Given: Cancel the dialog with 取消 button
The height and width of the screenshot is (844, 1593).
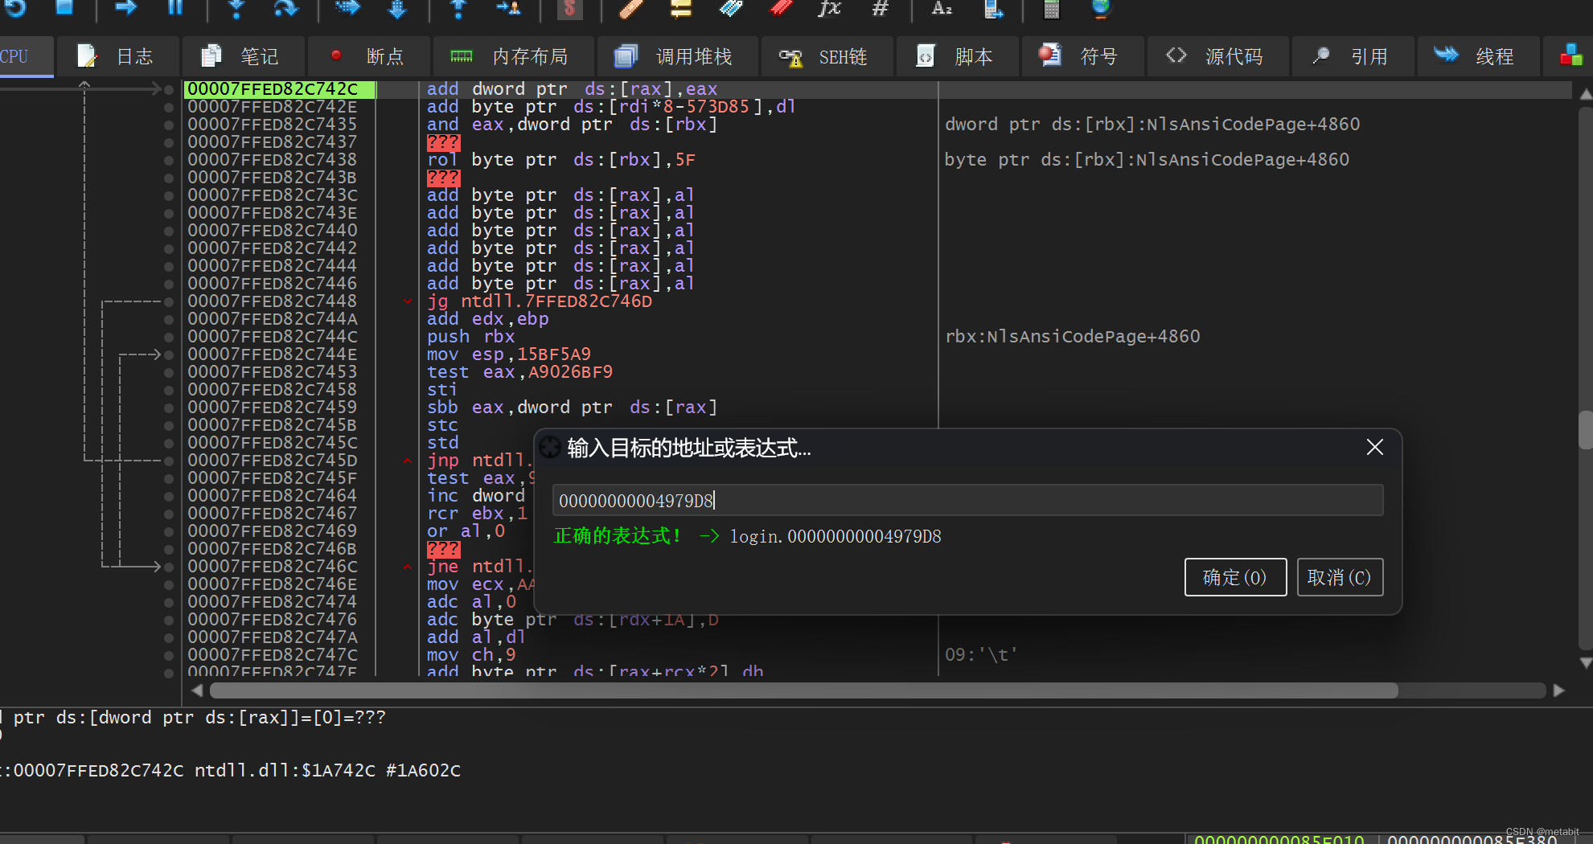Looking at the screenshot, I should click(x=1339, y=577).
